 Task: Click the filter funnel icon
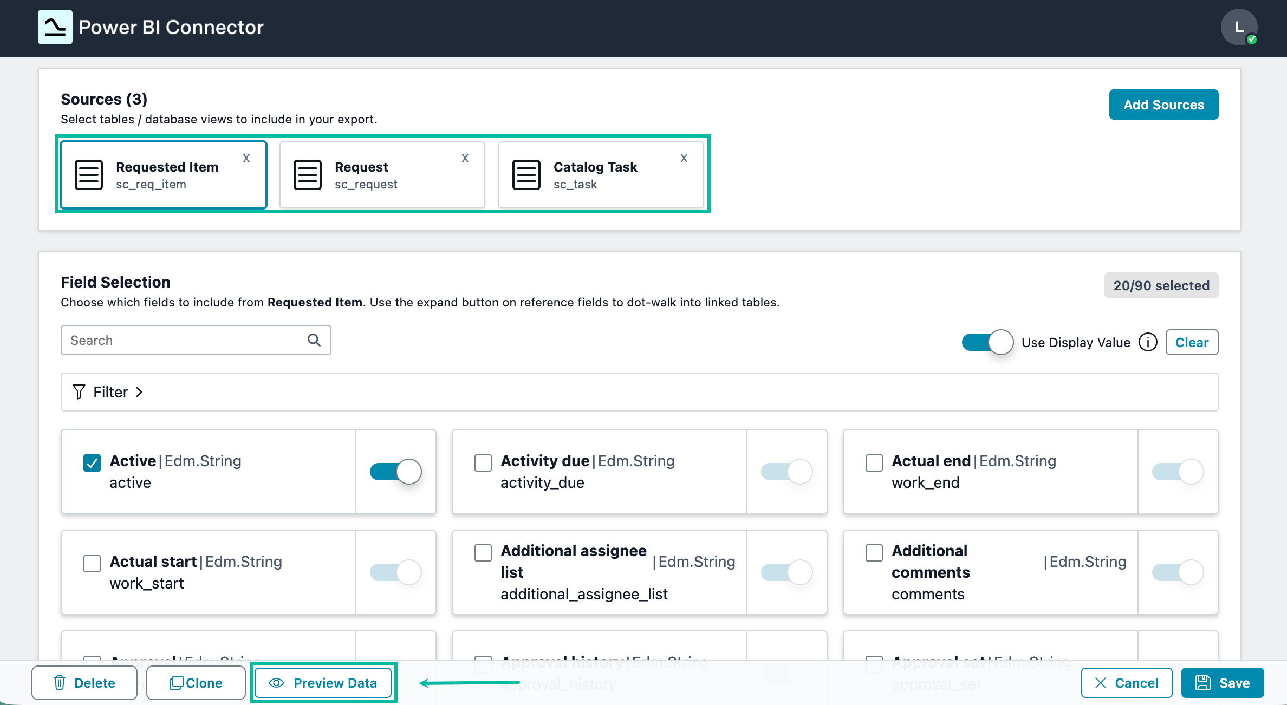tap(79, 391)
